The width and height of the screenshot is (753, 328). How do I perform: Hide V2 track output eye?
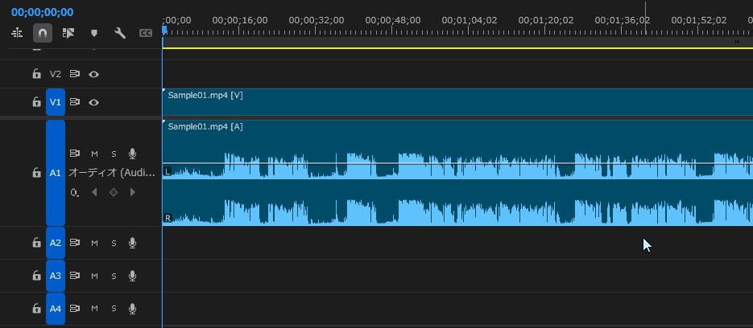[93, 74]
